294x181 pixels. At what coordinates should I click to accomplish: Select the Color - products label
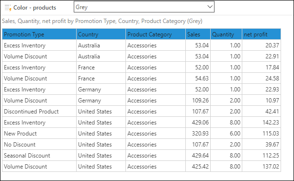pyautogui.click(x=34, y=8)
